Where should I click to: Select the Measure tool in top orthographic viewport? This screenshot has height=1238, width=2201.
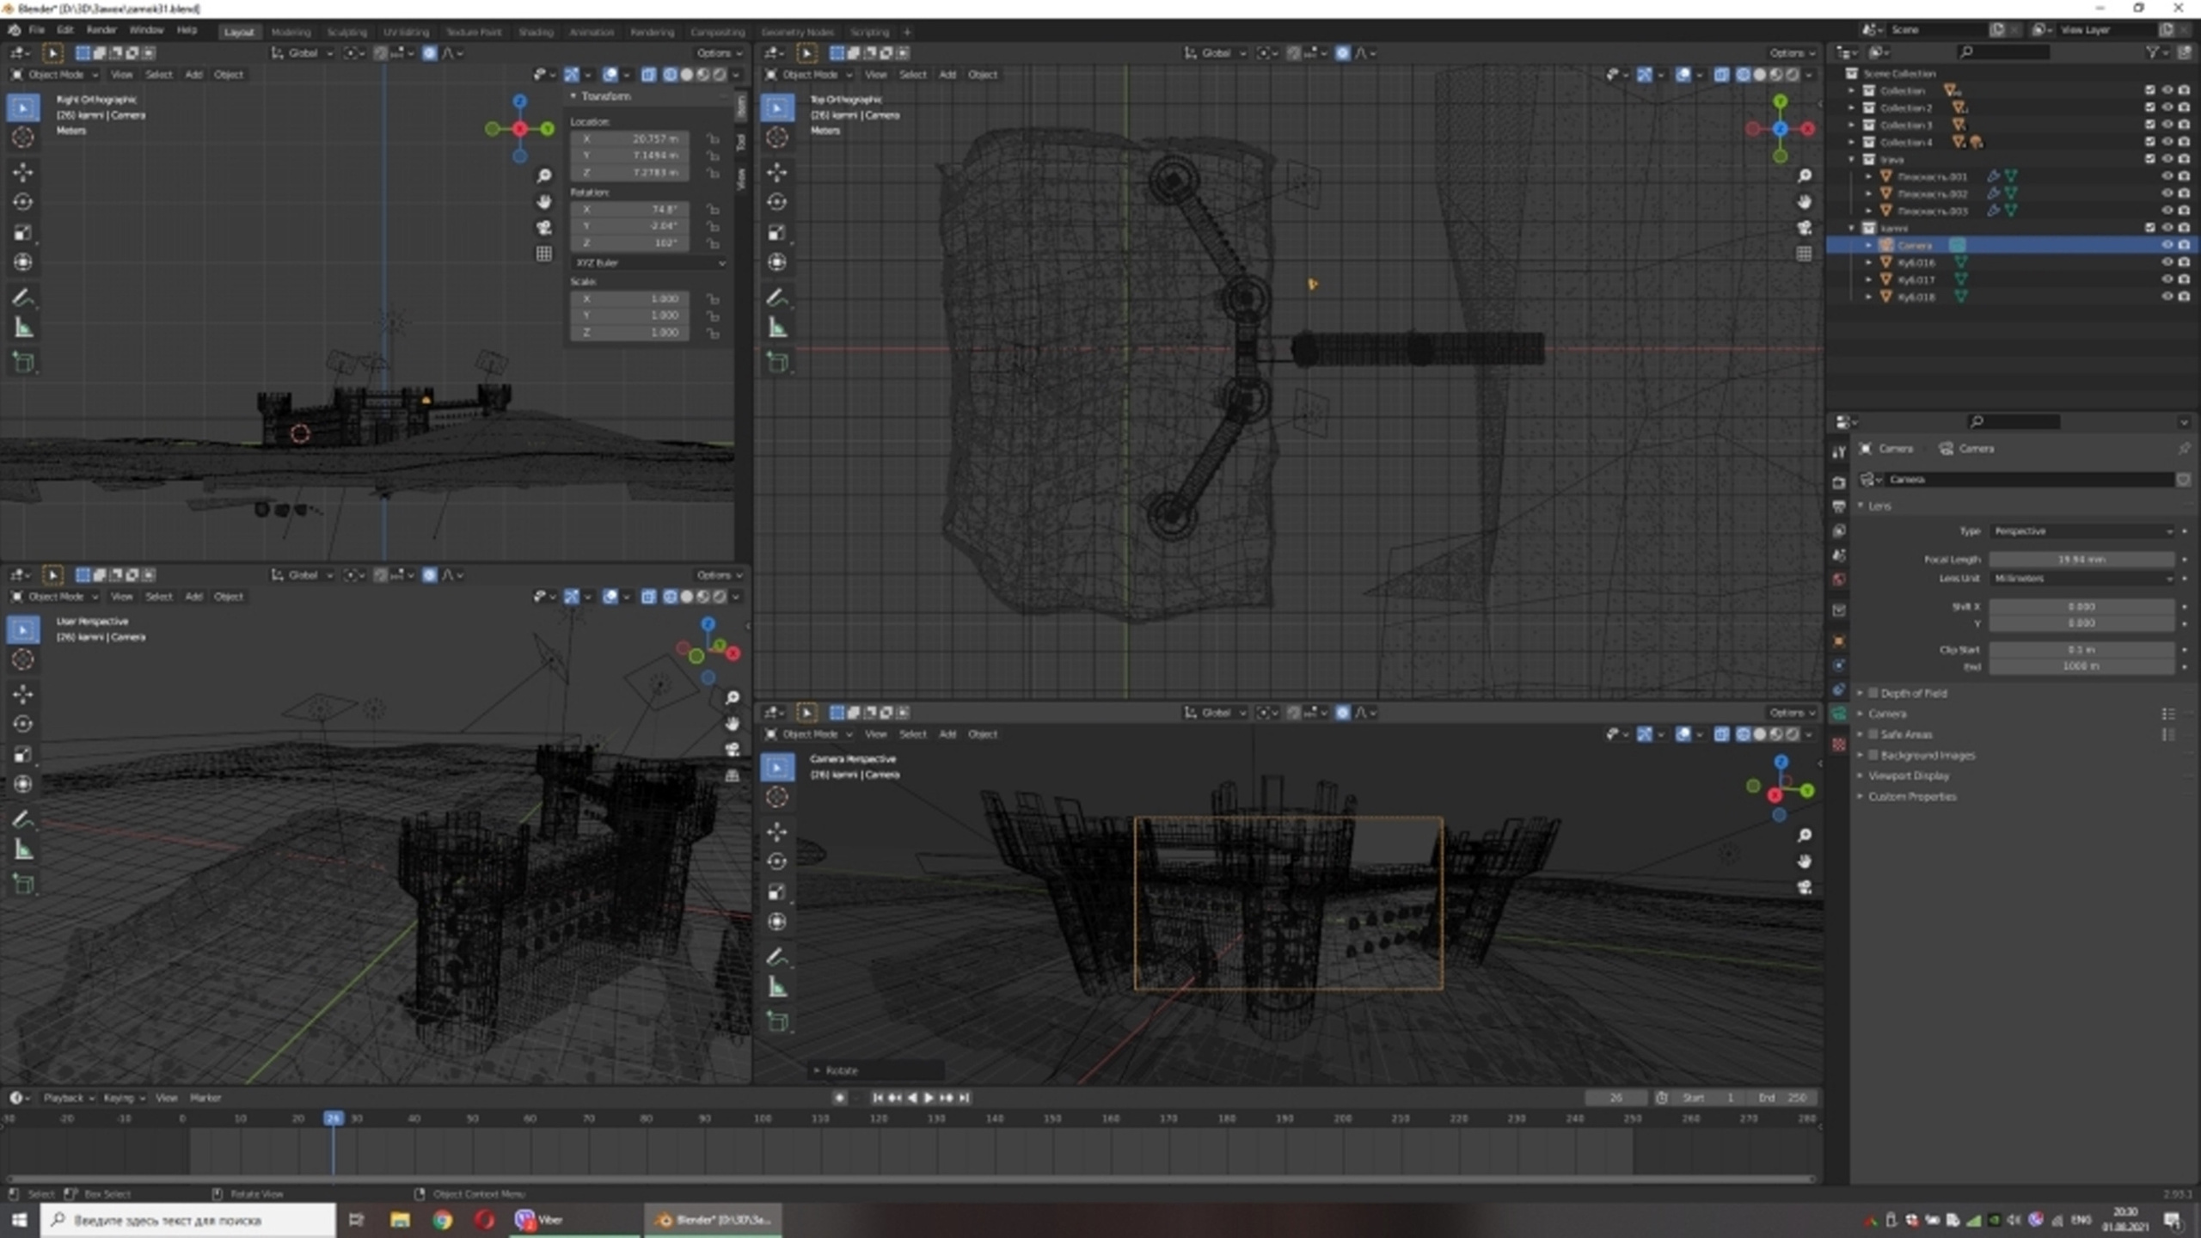tap(777, 328)
